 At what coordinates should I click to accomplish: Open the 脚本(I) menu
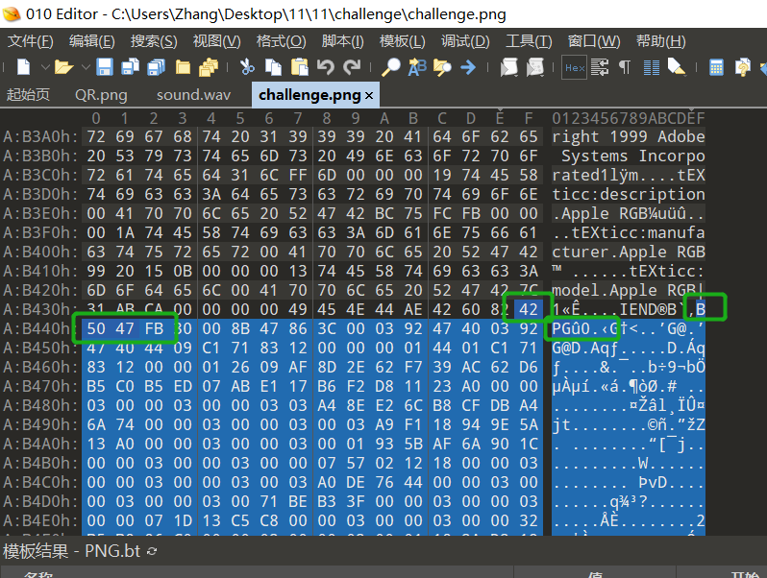(x=342, y=41)
